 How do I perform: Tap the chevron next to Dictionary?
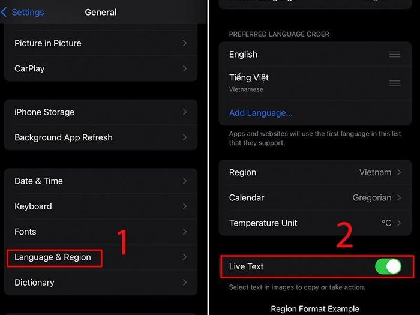pyautogui.click(x=185, y=283)
